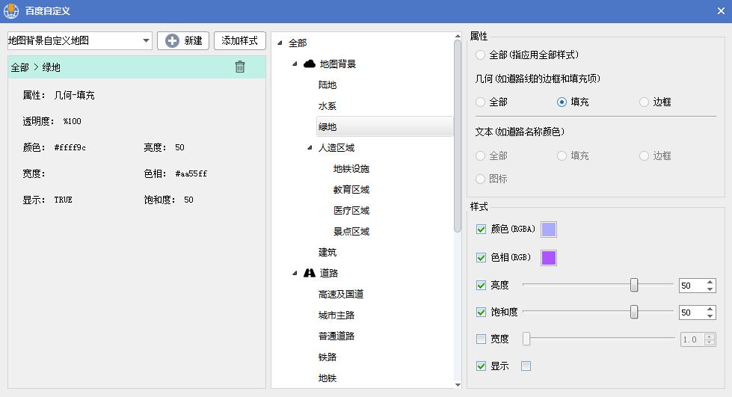732x397 pixels.
Task: Select 城市主路 in the tree
Action: point(336,316)
